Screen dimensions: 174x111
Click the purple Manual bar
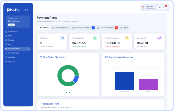coord(148,84)
